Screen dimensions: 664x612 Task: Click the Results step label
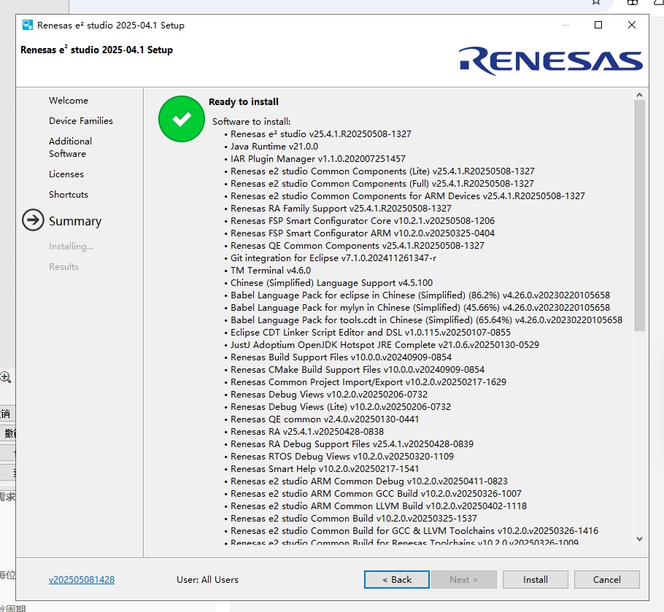(x=63, y=267)
